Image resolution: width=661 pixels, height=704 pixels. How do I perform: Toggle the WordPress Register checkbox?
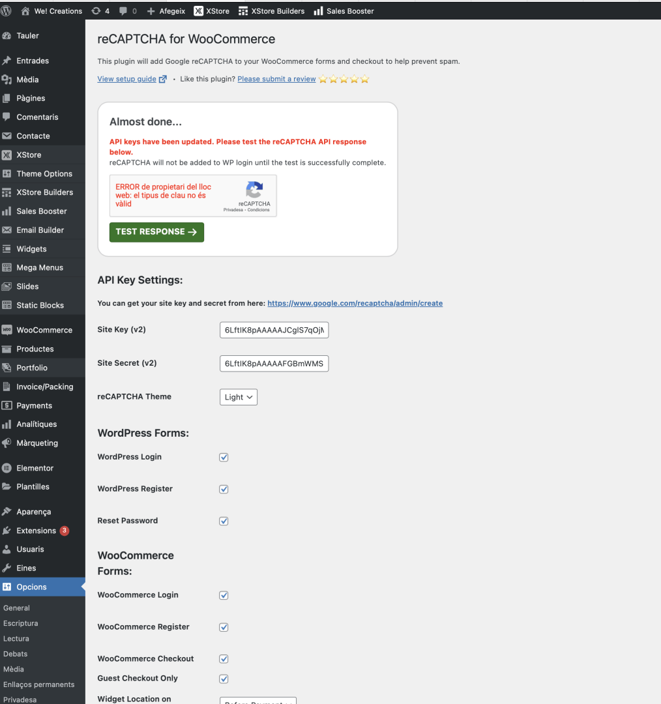pos(224,489)
